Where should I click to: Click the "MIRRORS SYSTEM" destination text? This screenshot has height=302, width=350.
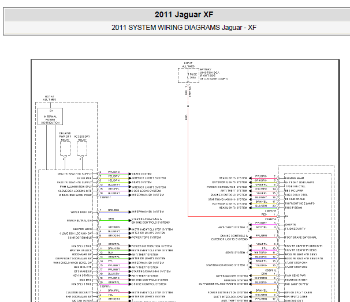236,281
